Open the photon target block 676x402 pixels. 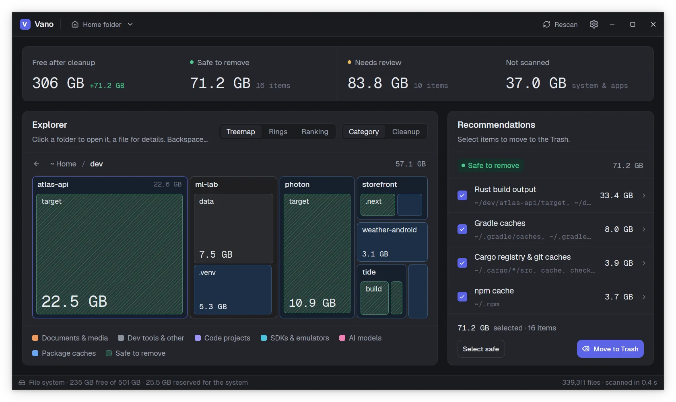point(317,254)
